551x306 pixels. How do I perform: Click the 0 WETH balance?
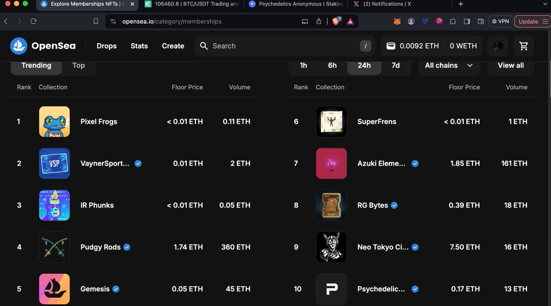click(x=463, y=46)
